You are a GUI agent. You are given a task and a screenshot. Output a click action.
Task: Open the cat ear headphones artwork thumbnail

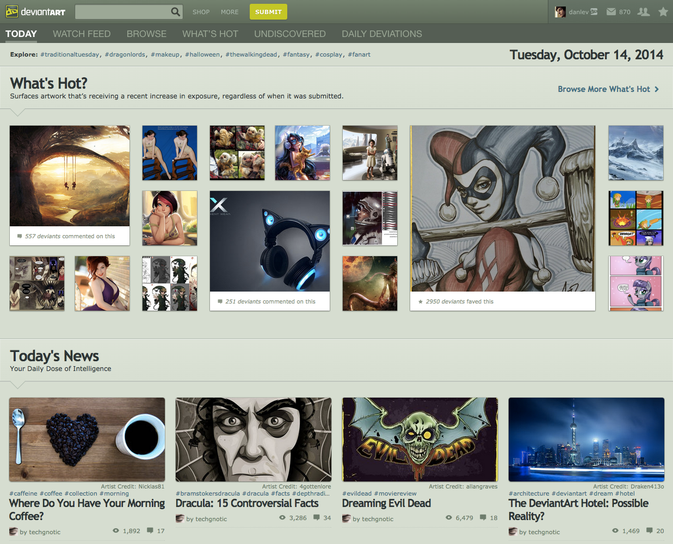tap(270, 242)
